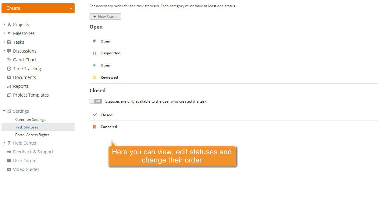Click the checkmark icon next to Closed status

(94, 115)
